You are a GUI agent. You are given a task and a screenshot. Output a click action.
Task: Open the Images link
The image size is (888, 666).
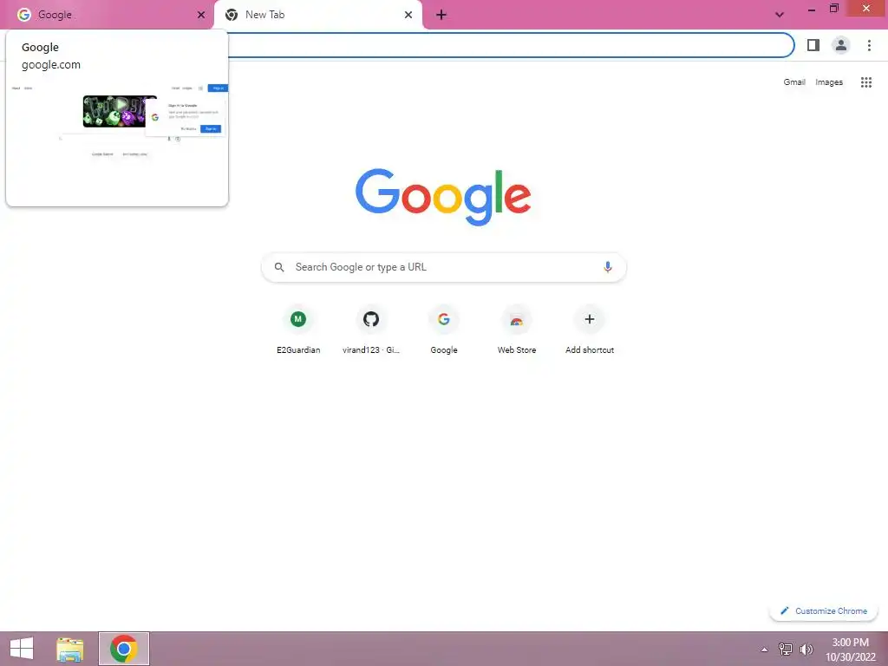pyautogui.click(x=828, y=82)
